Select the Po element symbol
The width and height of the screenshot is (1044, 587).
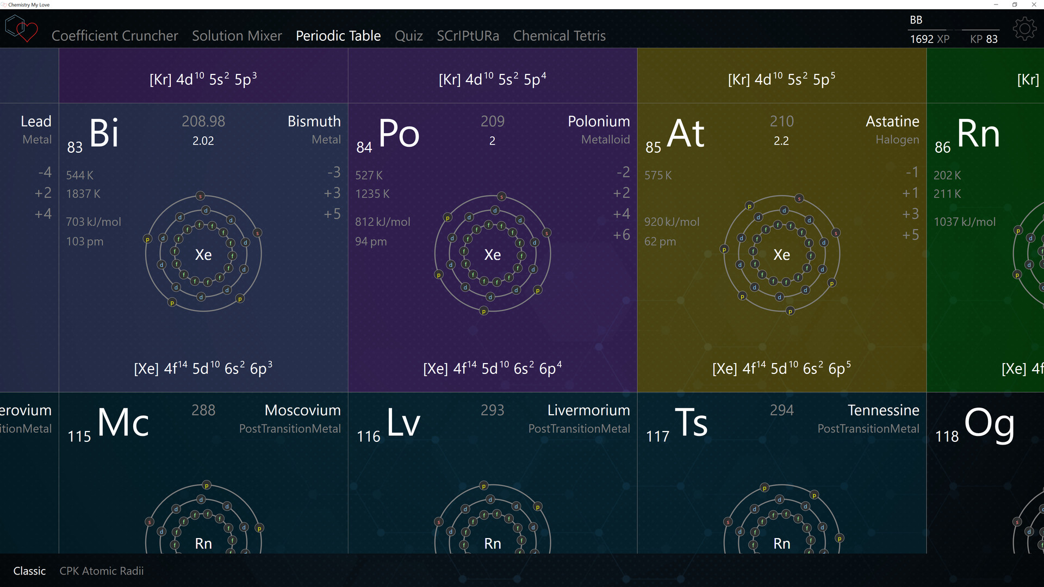tap(399, 133)
